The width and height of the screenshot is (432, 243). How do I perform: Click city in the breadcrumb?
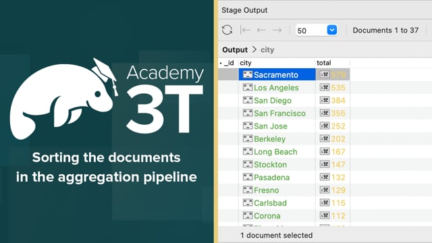point(267,50)
